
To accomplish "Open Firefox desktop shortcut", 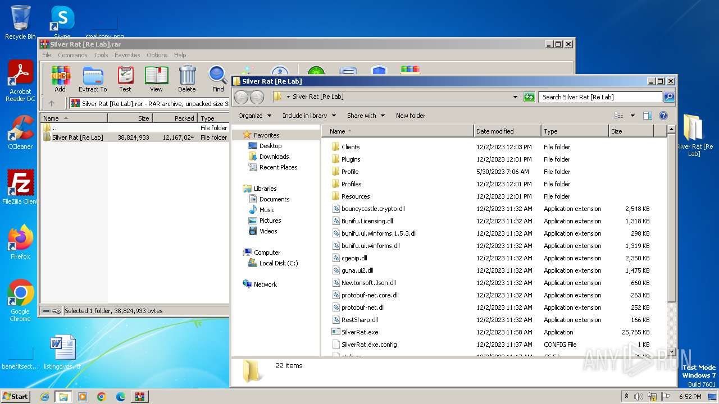I will [x=20, y=242].
